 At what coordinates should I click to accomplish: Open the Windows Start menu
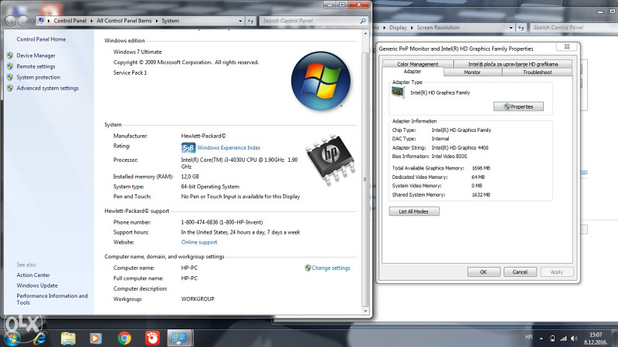pyautogui.click(x=12, y=339)
